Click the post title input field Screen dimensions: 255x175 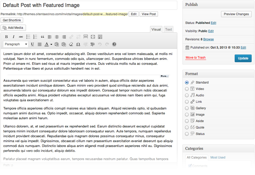click(x=89, y=5)
